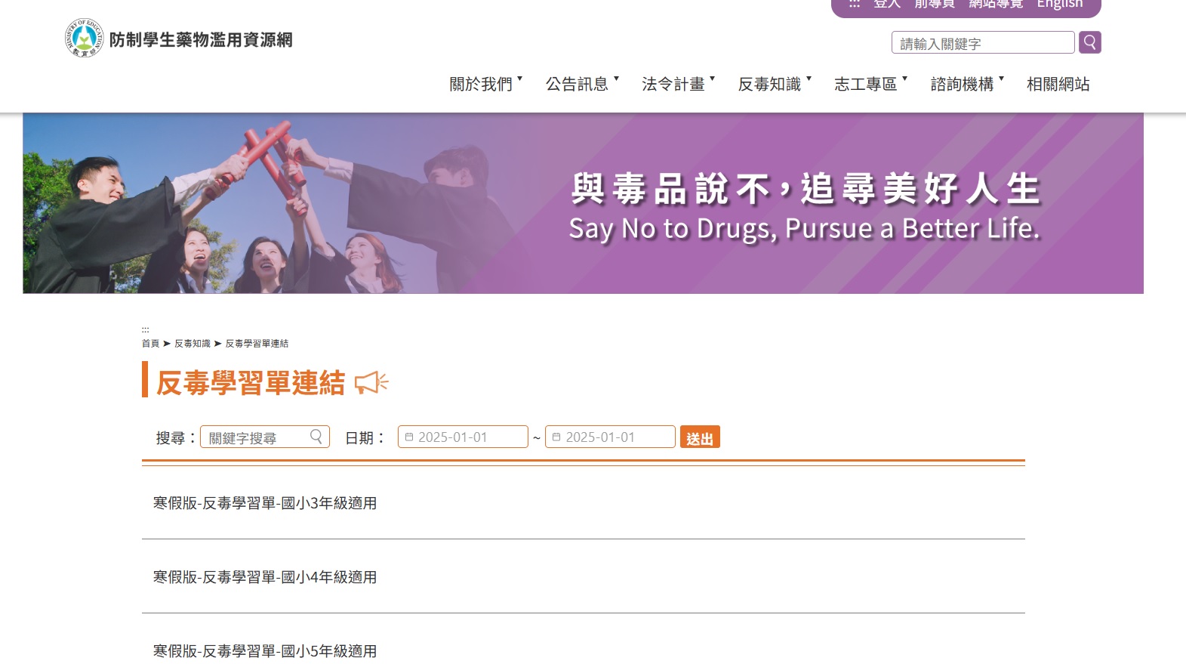Expand the 關於我們 menu
Screen dimensions: 1186x664
(x=485, y=84)
